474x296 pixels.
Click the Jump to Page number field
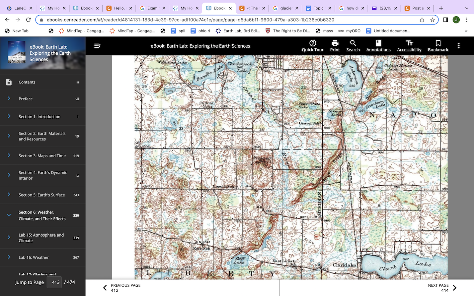[55, 282]
